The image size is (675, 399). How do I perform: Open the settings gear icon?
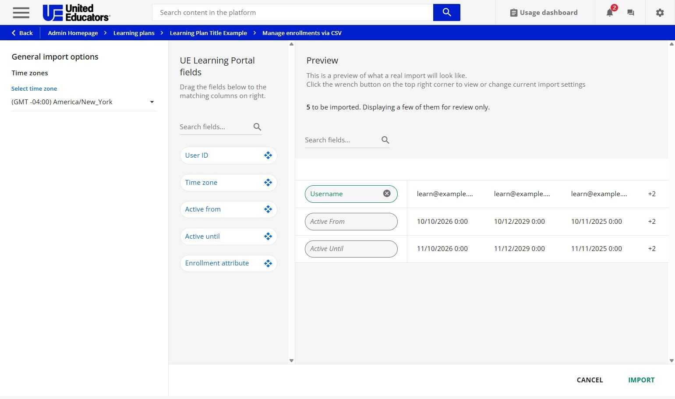[x=660, y=13]
